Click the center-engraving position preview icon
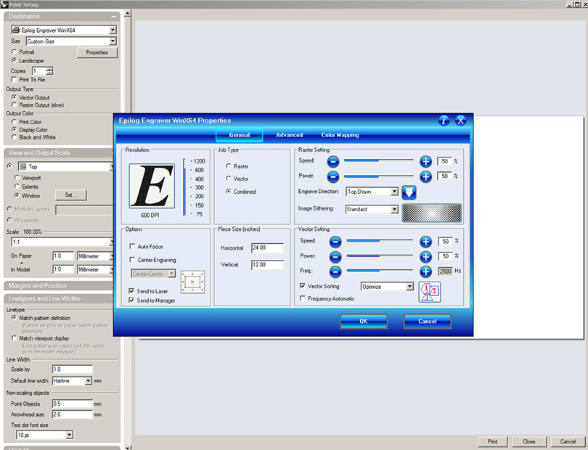588x450 pixels. click(193, 282)
